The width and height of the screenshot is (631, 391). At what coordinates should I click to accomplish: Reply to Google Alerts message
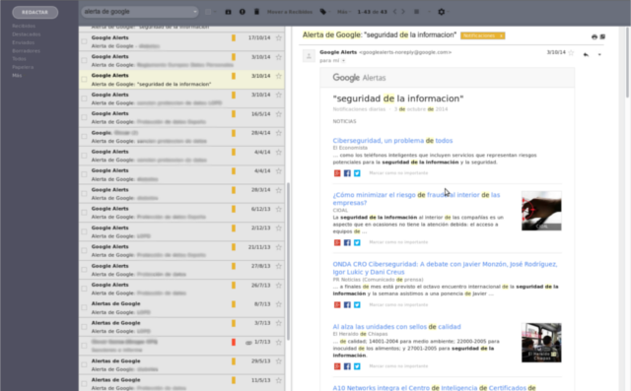click(586, 54)
